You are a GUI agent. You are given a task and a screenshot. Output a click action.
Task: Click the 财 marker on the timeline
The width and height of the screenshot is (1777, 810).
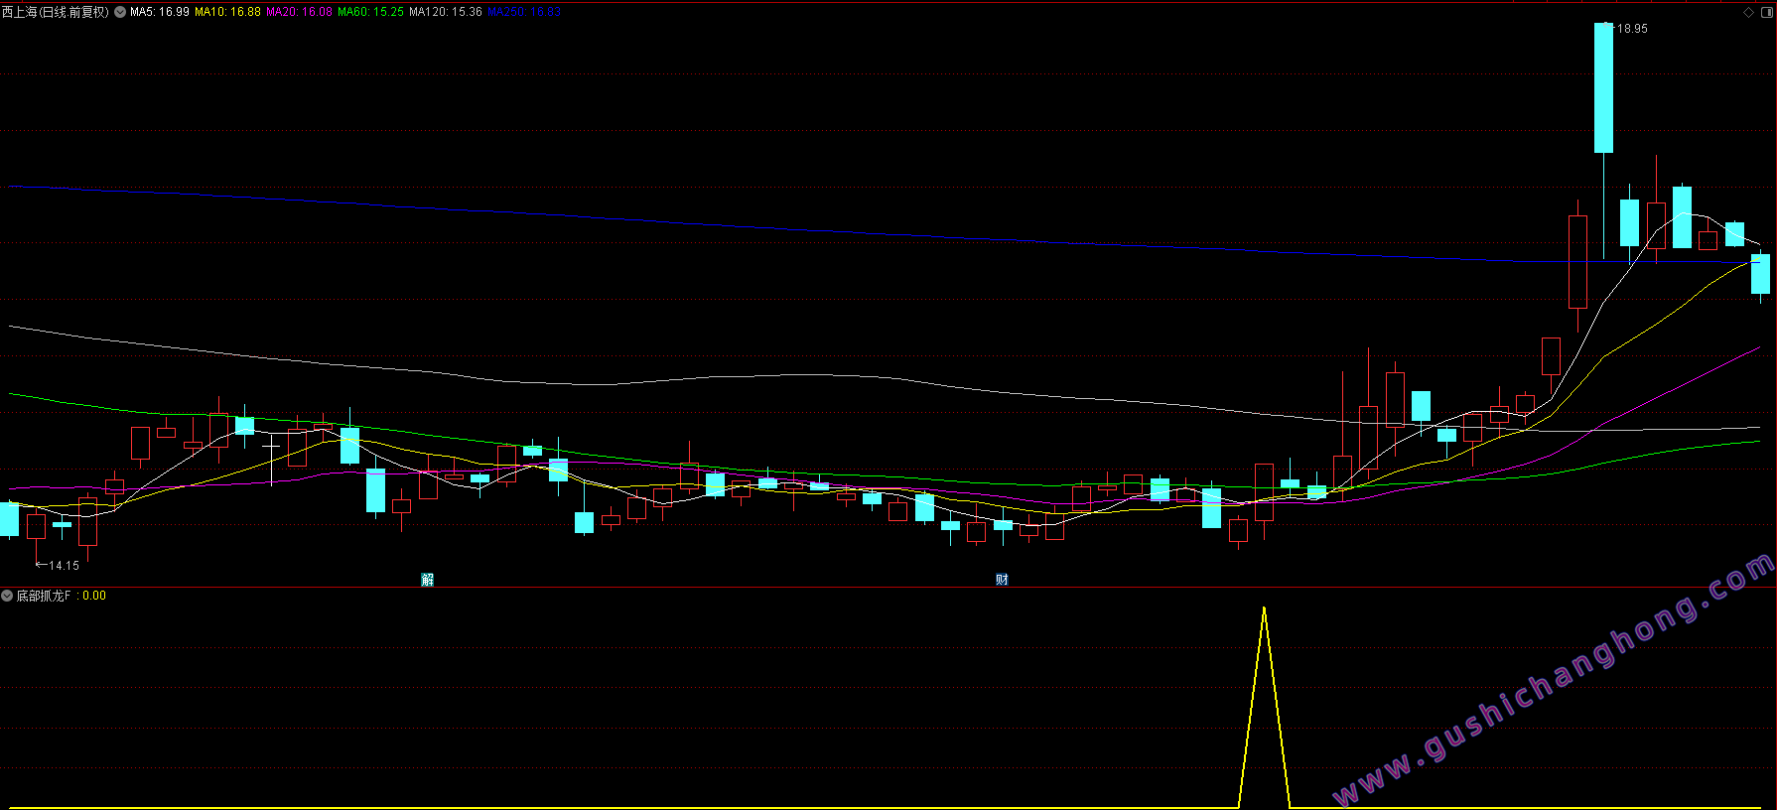1002,580
